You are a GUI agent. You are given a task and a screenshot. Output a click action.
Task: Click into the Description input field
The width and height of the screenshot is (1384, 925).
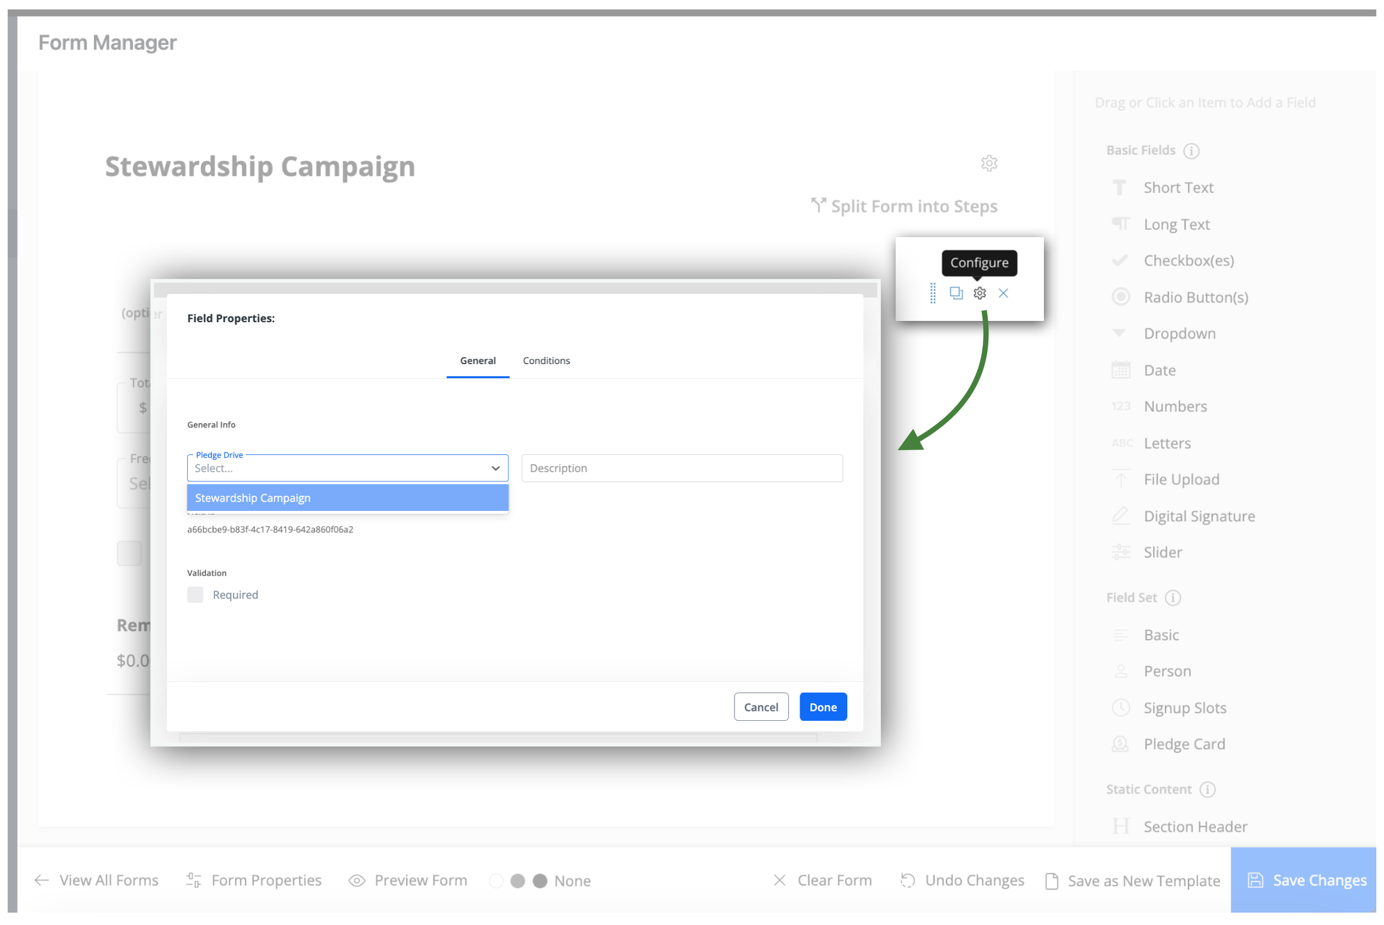[682, 468]
